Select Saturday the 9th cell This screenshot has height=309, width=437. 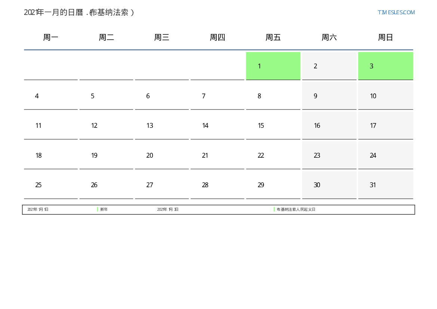coord(329,96)
